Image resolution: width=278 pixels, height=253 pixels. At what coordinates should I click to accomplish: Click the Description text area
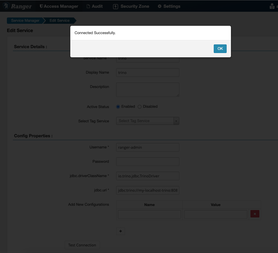click(148, 90)
